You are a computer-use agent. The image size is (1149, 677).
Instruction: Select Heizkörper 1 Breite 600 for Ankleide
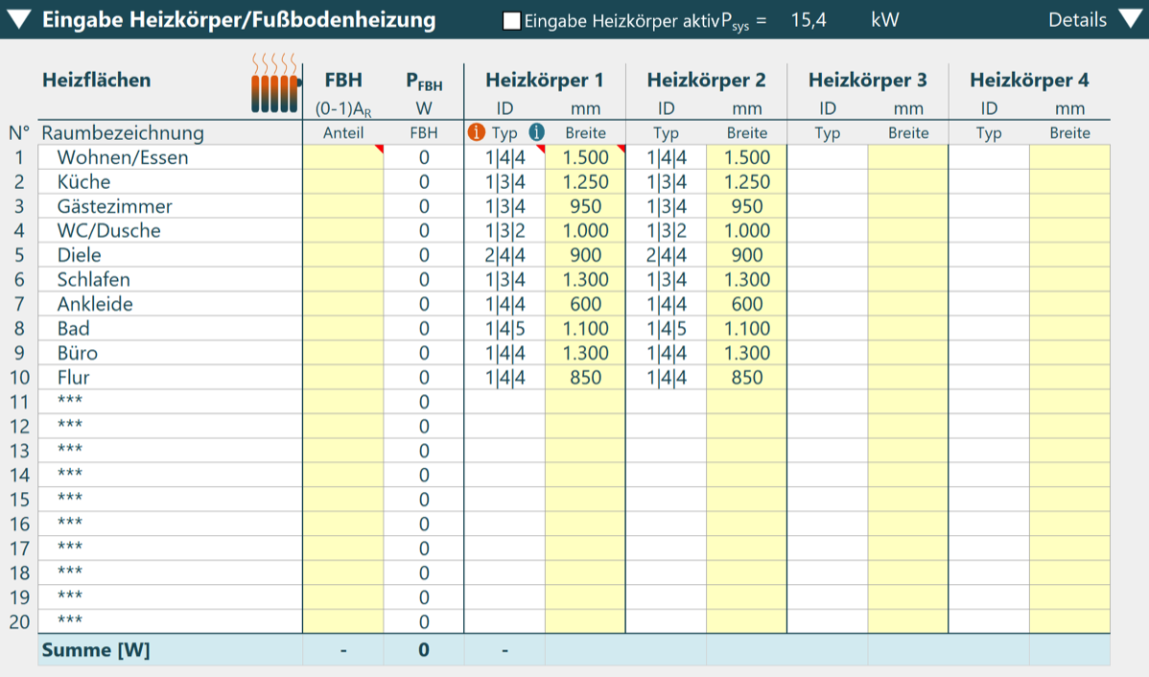click(585, 304)
